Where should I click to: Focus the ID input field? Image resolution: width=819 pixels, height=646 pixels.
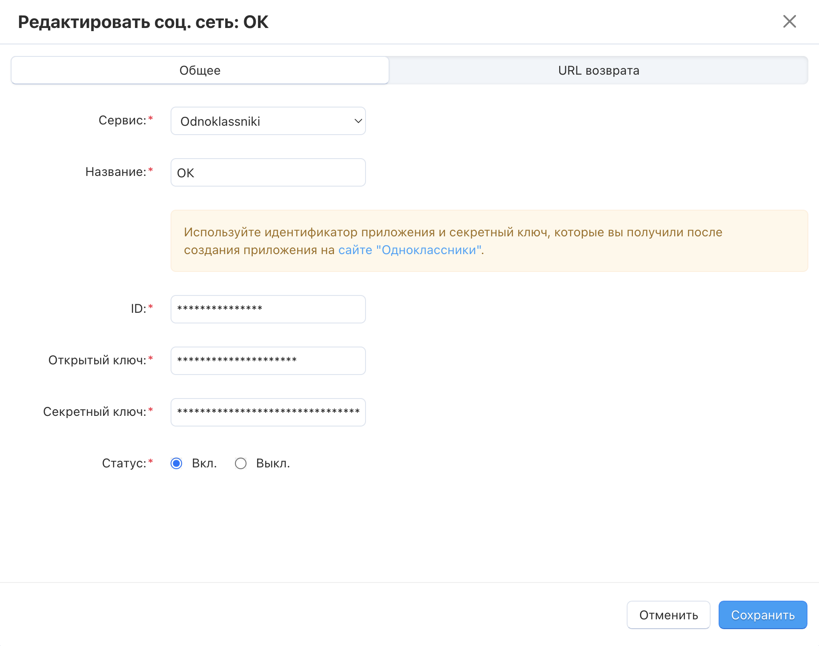pyautogui.click(x=268, y=309)
